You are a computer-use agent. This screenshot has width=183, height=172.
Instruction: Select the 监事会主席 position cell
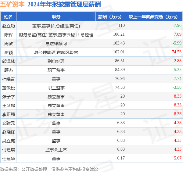coord(56,150)
